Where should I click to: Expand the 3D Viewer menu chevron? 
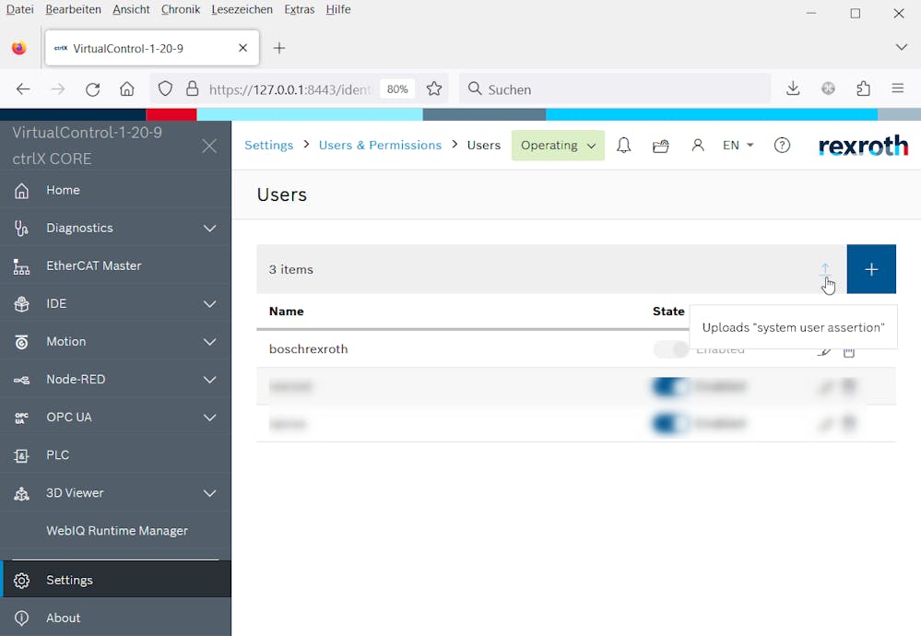click(x=209, y=493)
